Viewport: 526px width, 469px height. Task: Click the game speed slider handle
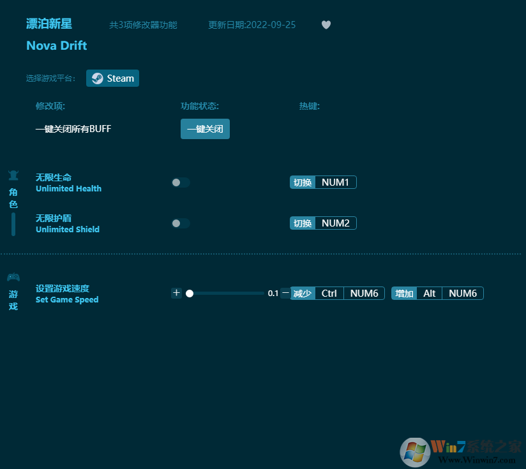[190, 294]
